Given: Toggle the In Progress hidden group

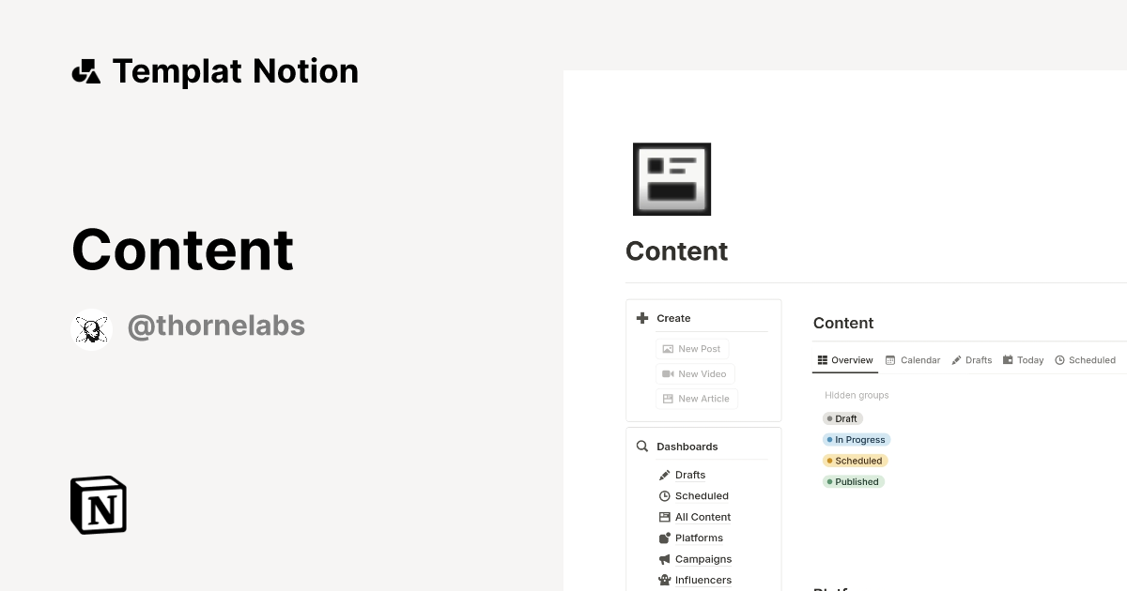Looking at the screenshot, I should pyautogui.click(x=856, y=439).
